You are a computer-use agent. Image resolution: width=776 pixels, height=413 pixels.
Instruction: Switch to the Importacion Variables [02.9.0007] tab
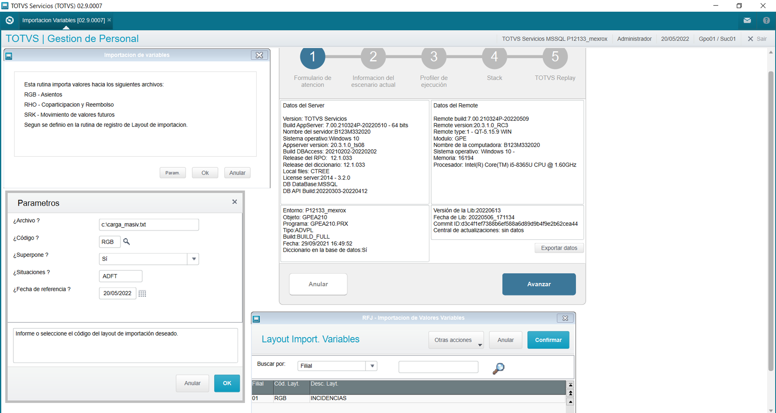click(64, 20)
